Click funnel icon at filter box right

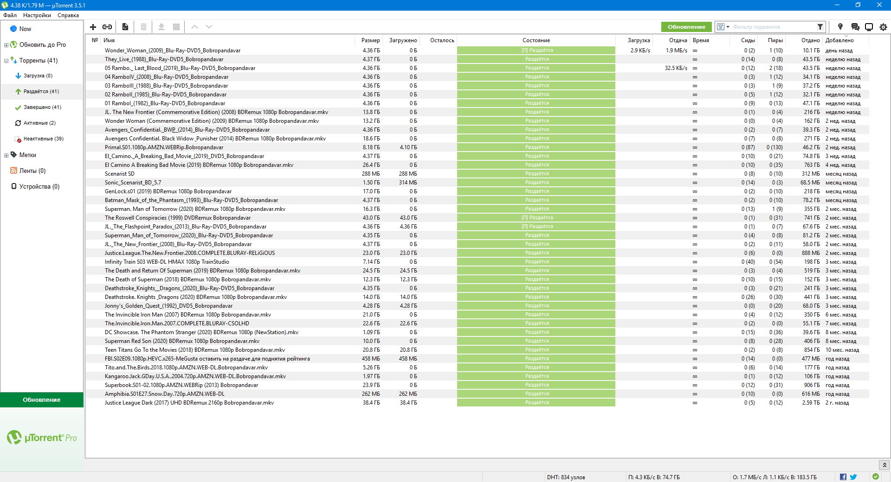click(820, 27)
